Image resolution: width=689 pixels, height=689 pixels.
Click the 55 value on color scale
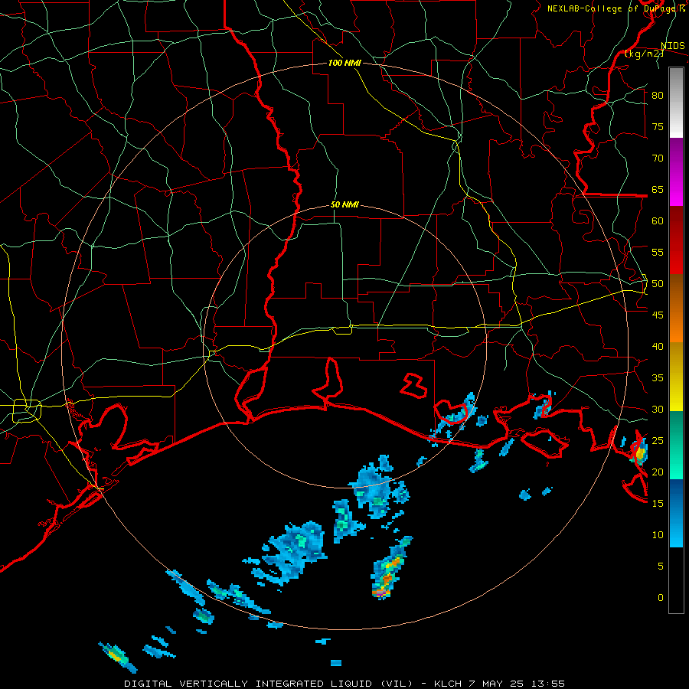point(658,252)
